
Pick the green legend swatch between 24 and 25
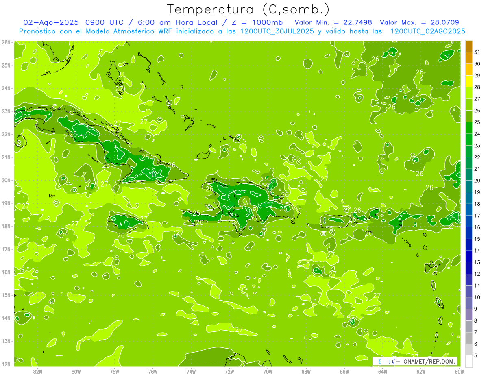click(x=469, y=128)
